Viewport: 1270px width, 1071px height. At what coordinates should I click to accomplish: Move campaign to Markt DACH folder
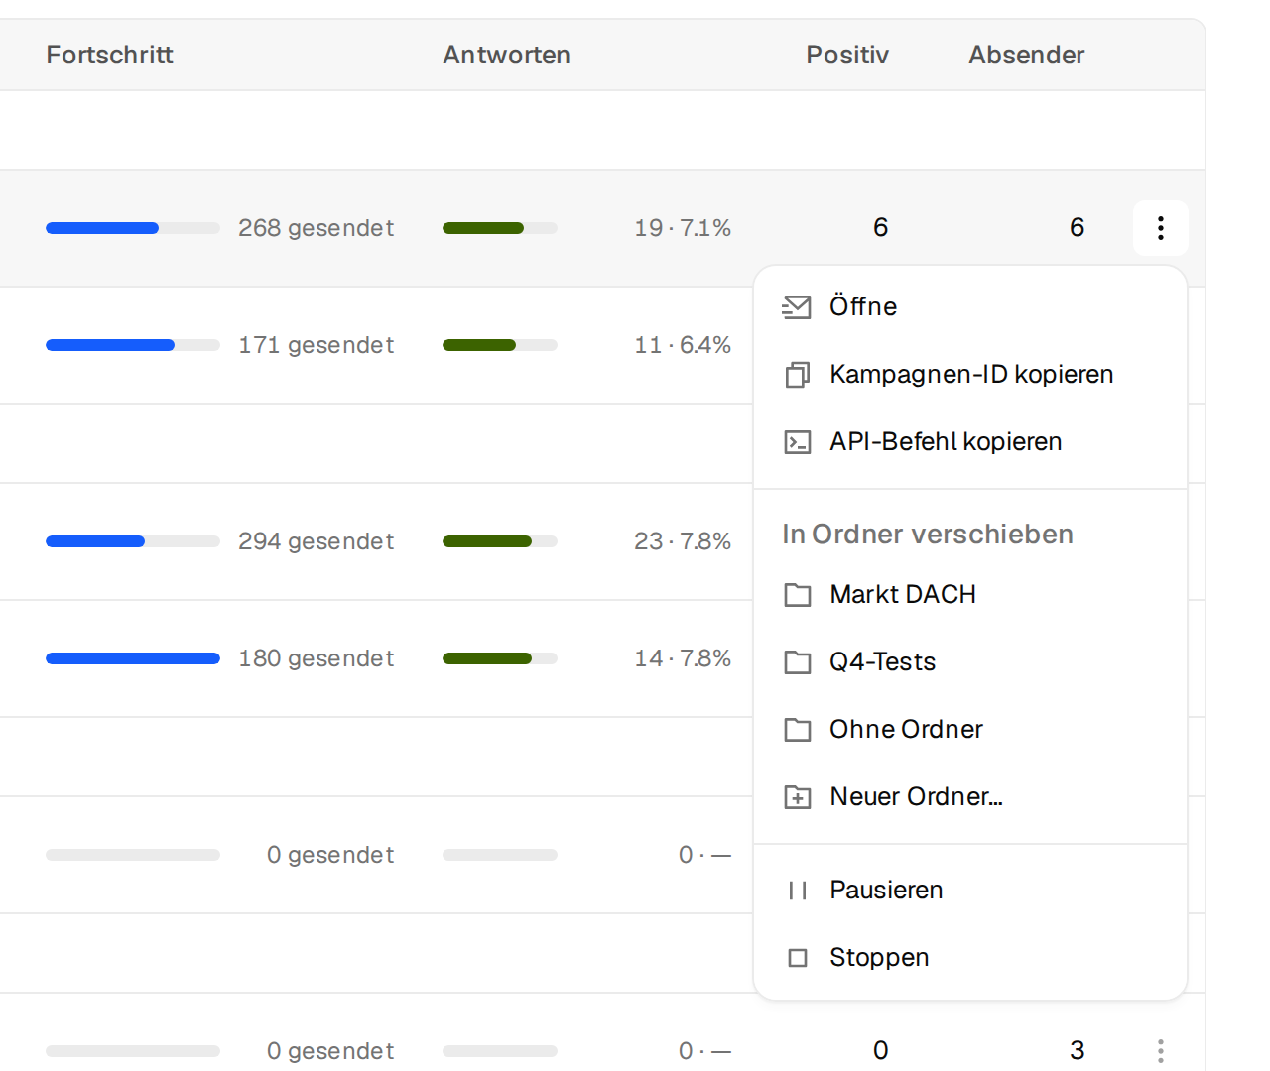[970, 595]
